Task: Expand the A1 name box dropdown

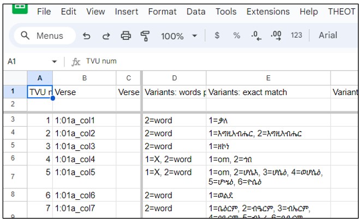Action: coord(53,62)
